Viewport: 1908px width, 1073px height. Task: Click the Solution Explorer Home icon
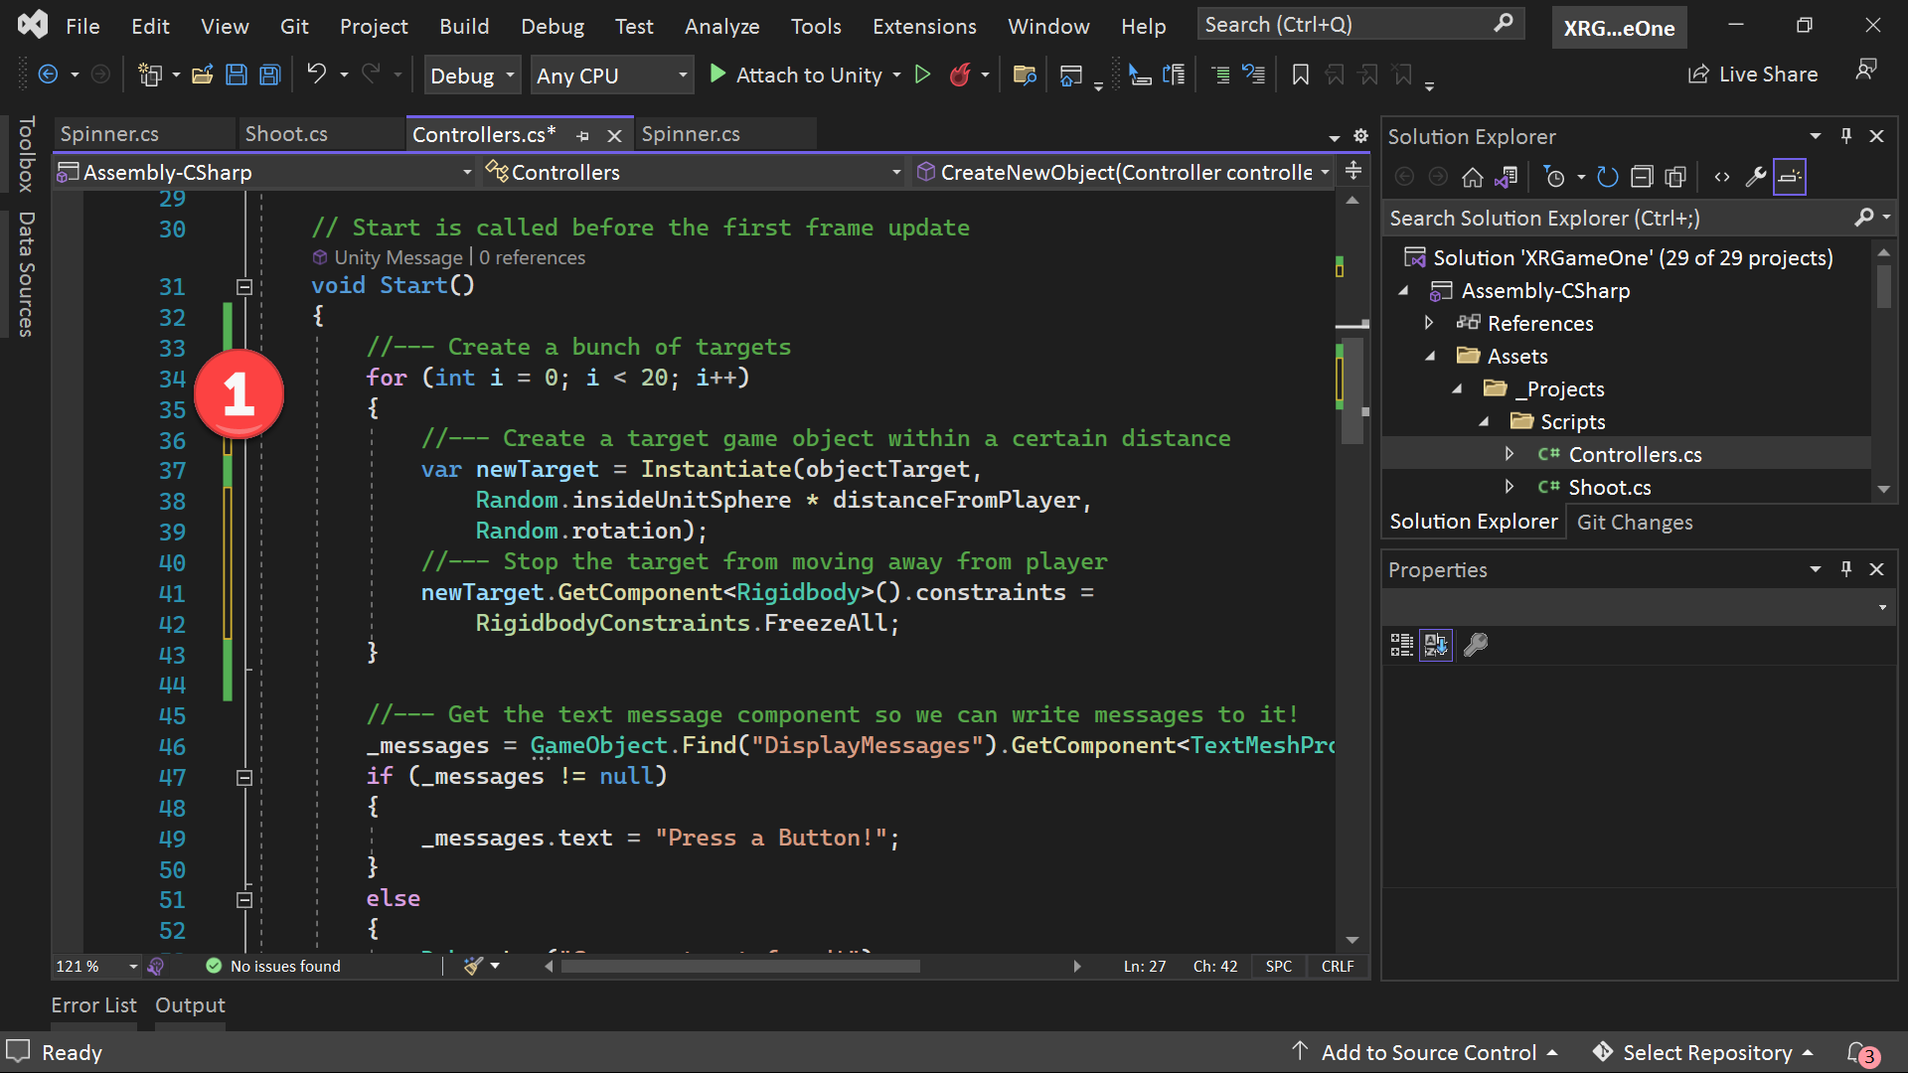point(1472,177)
